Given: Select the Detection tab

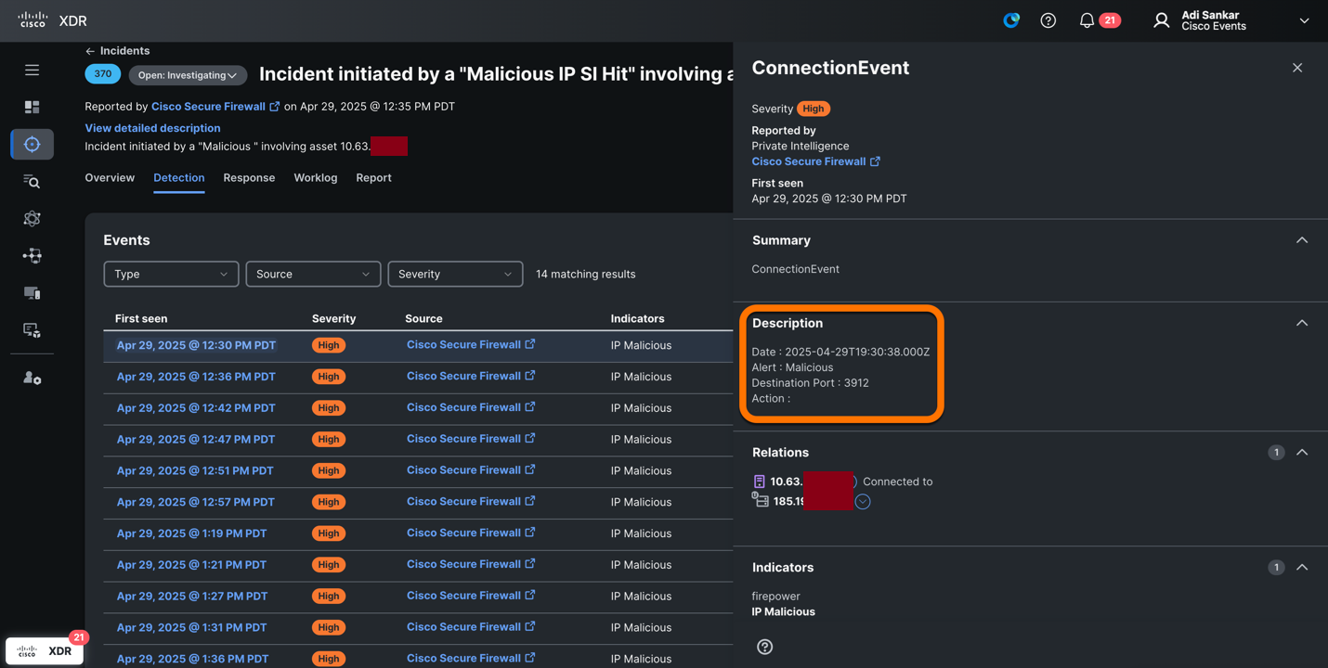Looking at the screenshot, I should tap(178, 178).
